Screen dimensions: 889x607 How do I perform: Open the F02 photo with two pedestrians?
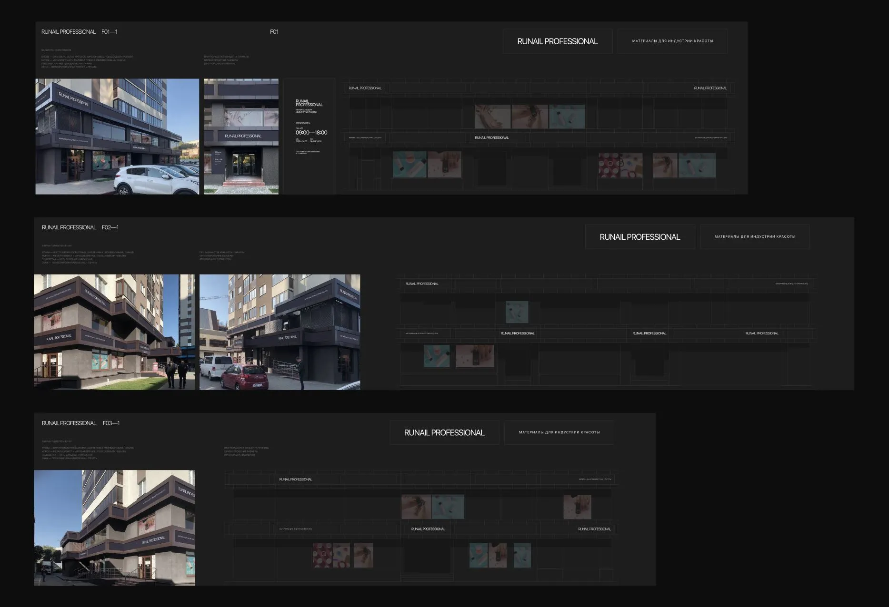click(114, 332)
